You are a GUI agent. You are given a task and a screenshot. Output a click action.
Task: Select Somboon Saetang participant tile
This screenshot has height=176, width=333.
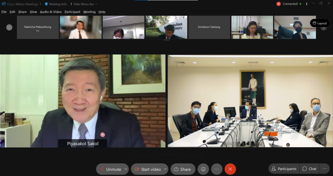pos(209,27)
